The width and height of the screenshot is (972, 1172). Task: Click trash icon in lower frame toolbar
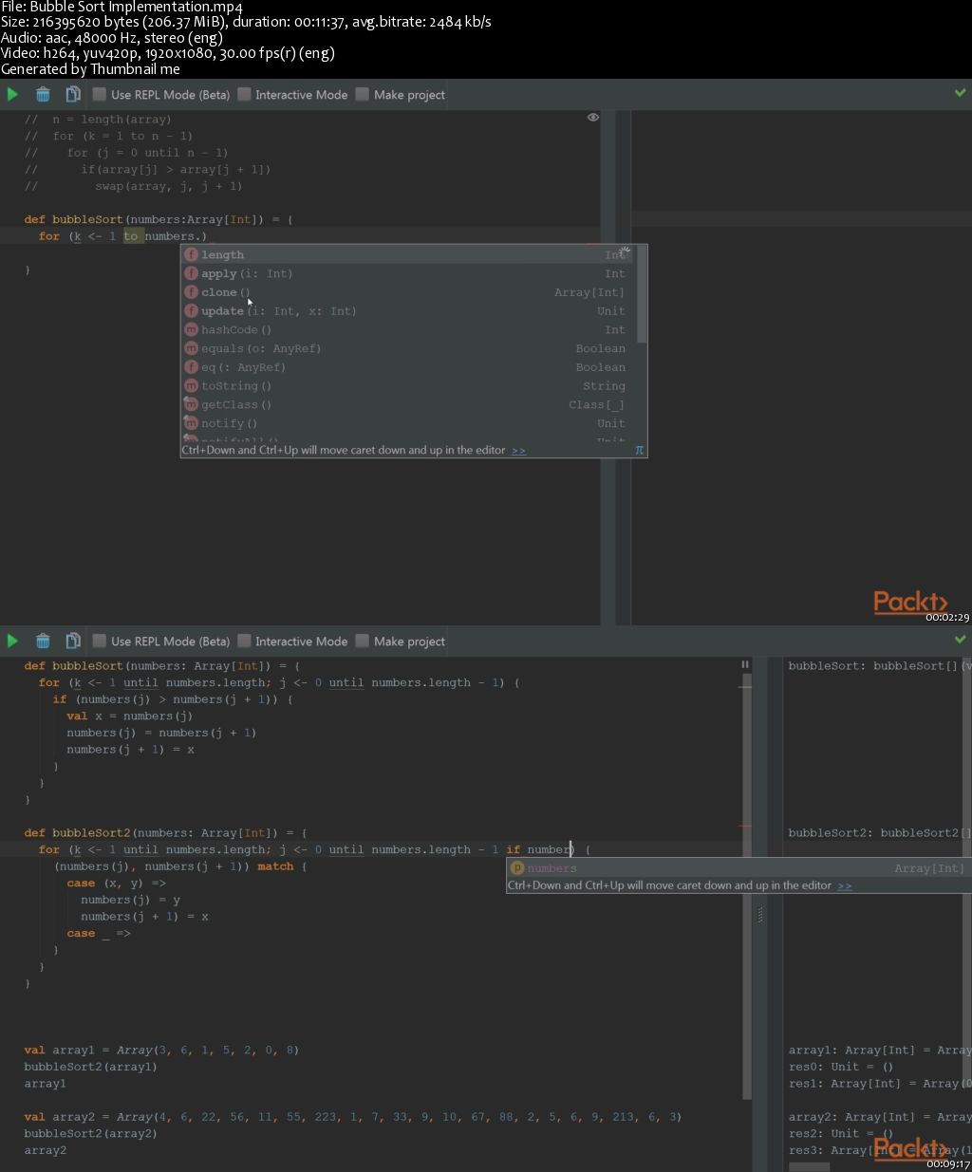pyautogui.click(x=43, y=641)
